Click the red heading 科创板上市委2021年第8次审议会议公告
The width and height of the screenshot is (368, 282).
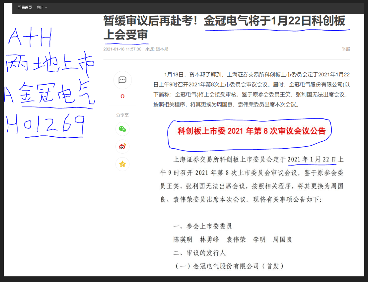point(252,131)
